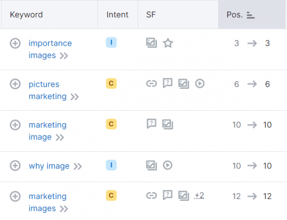Click double chevron beside 'marketing images'
The image size is (287, 220).
64,209
